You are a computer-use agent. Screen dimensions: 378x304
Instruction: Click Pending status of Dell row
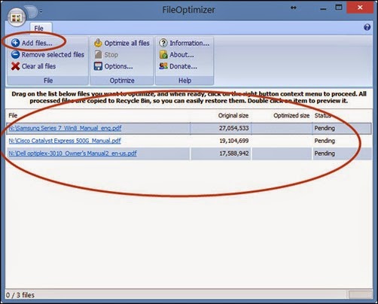(325, 154)
